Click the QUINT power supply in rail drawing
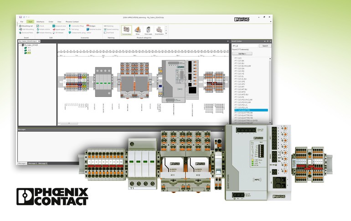 174,82
